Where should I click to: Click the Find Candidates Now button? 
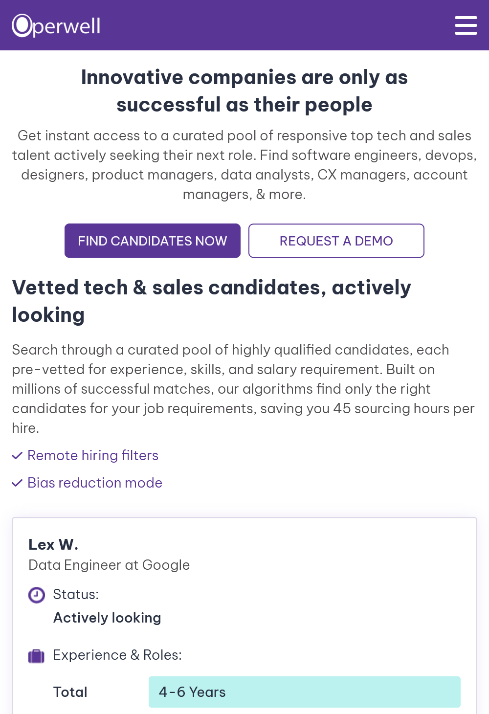[x=153, y=241]
